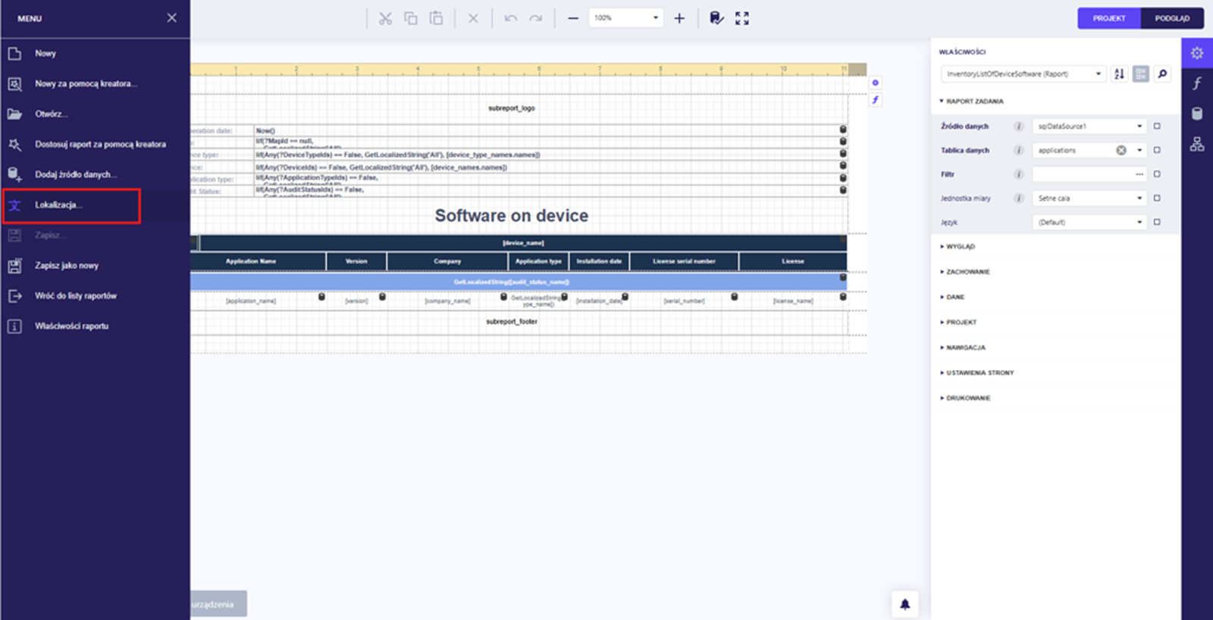The height and width of the screenshot is (620, 1213).
Task: Click the notification bell icon
Action: [x=904, y=604]
